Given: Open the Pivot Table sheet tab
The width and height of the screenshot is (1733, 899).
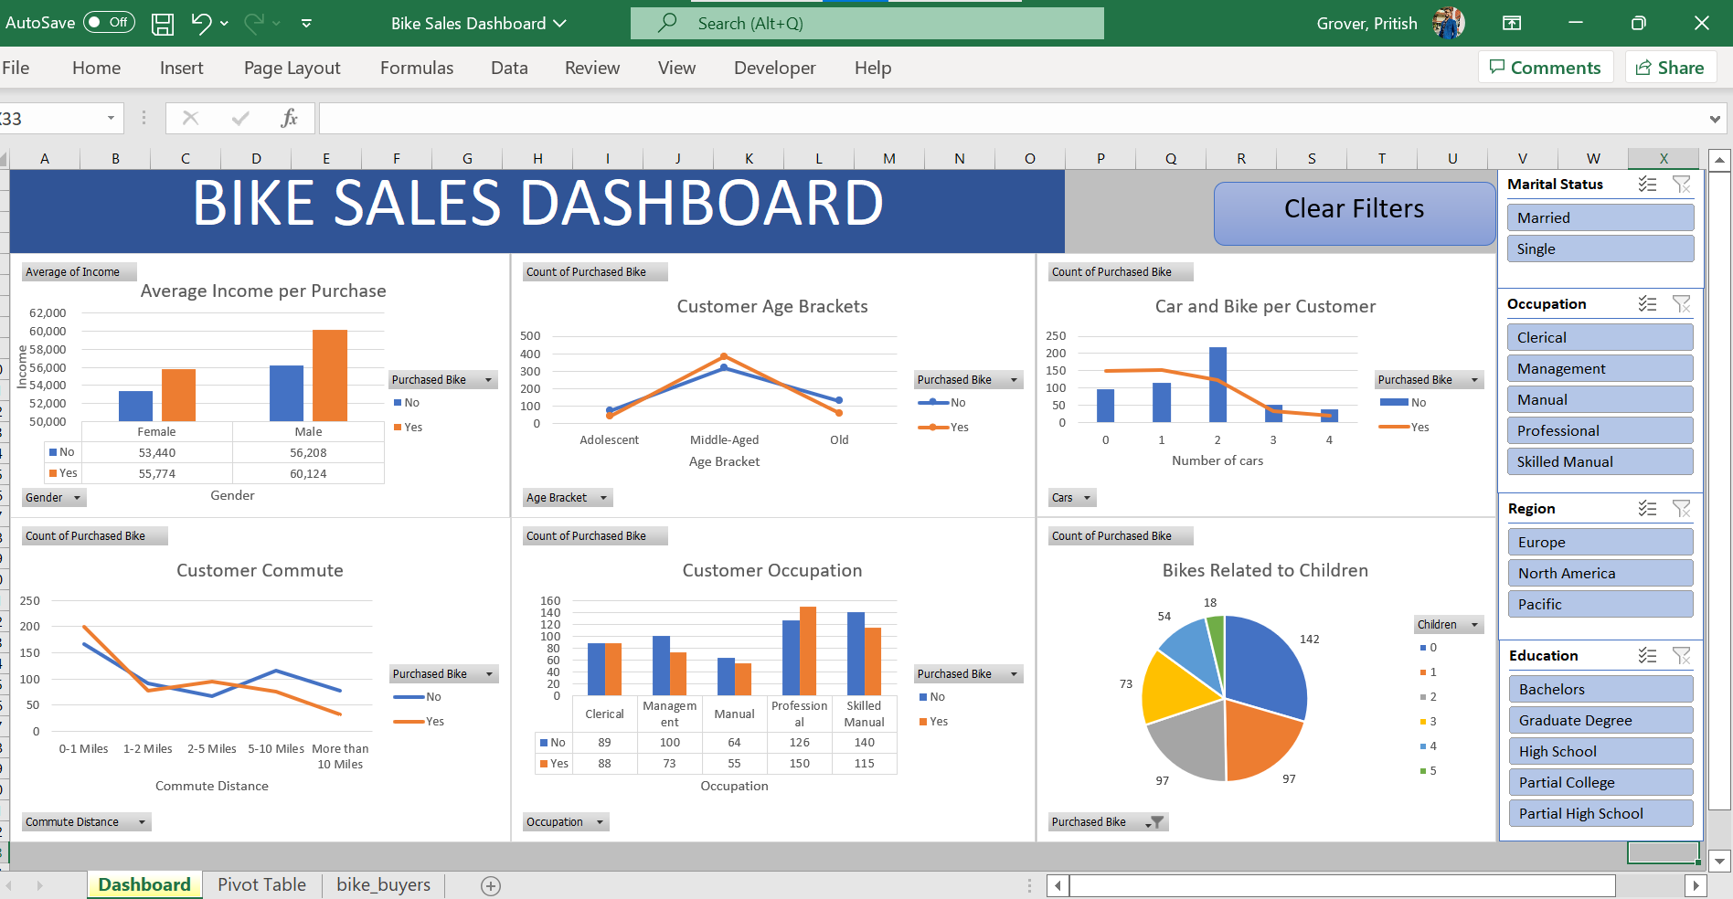Looking at the screenshot, I should (x=261, y=884).
